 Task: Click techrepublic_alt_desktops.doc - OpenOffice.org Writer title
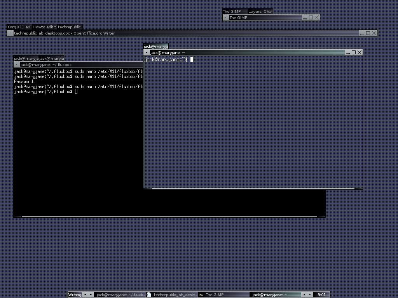pos(64,33)
